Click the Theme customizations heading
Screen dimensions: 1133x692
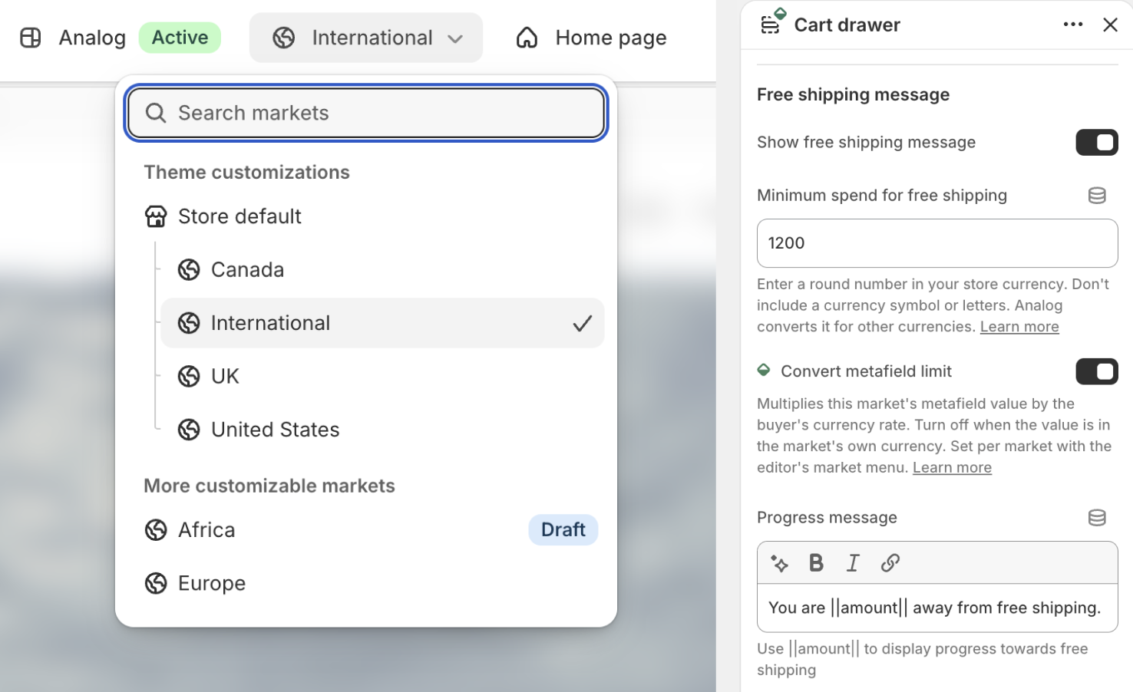pyautogui.click(x=246, y=173)
